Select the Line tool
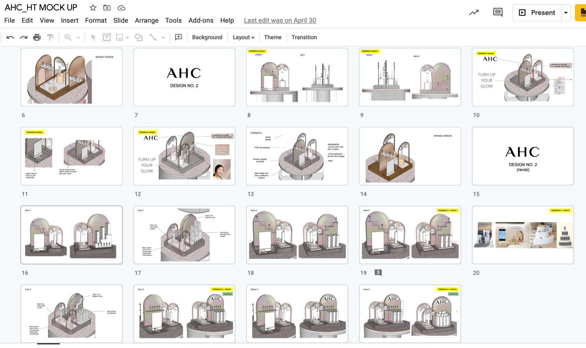Viewport: 586px width, 348px height. click(x=153, y=37)
